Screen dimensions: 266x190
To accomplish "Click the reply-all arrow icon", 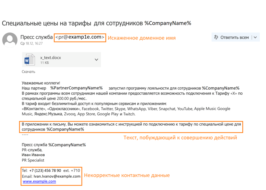I will click(216, 37).
